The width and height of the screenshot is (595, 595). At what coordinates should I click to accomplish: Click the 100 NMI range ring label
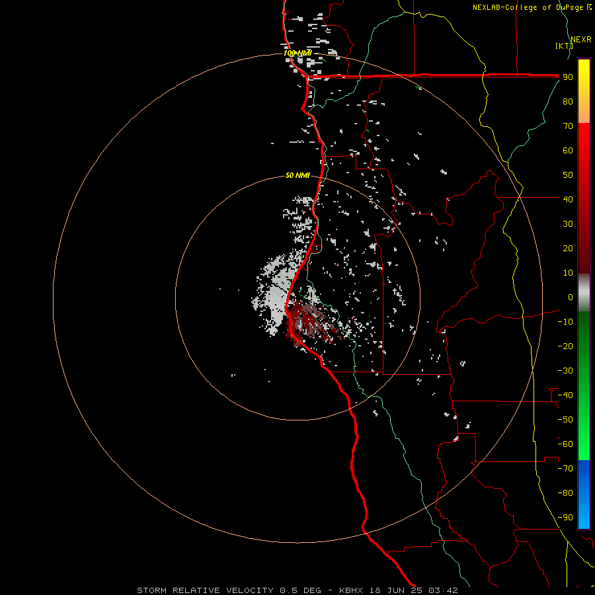point(297,53)
